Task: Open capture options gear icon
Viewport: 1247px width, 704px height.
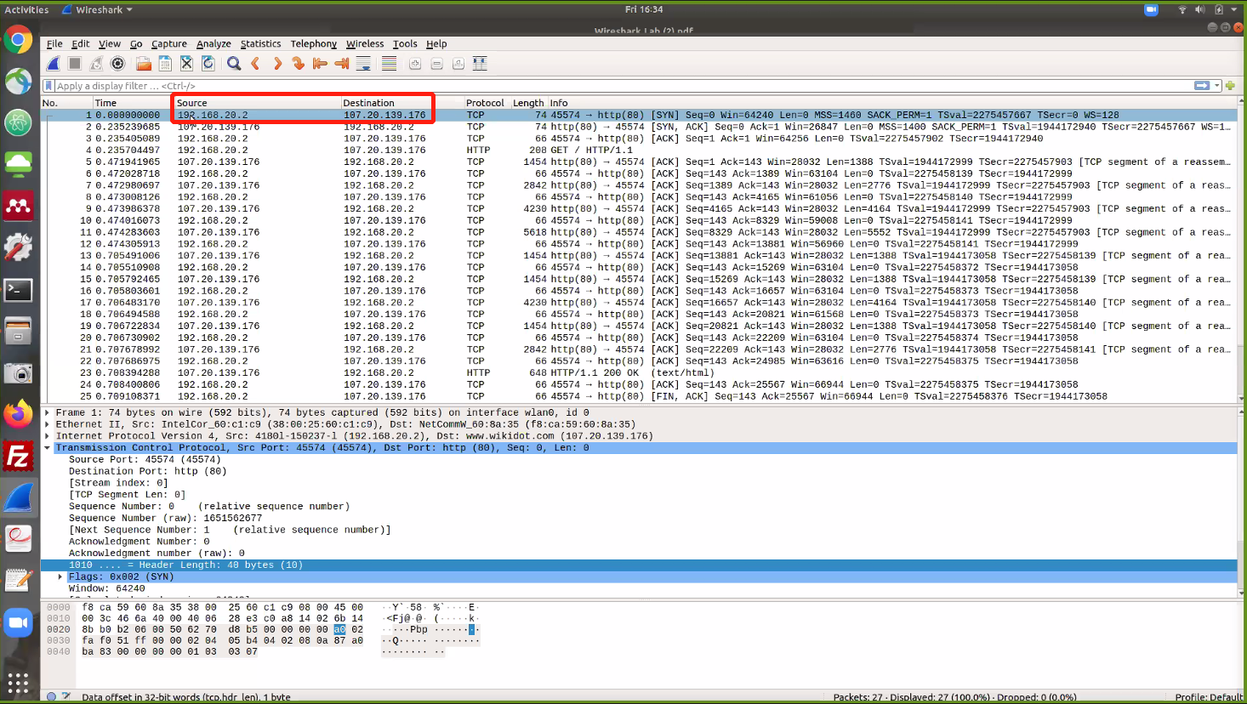Action: (118, 64)
